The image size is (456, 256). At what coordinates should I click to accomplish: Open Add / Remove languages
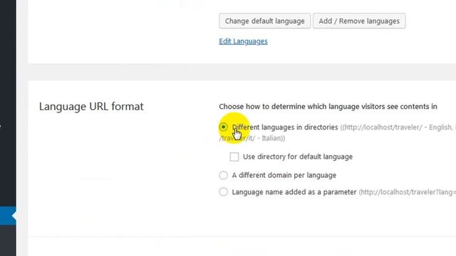(359, 21)
